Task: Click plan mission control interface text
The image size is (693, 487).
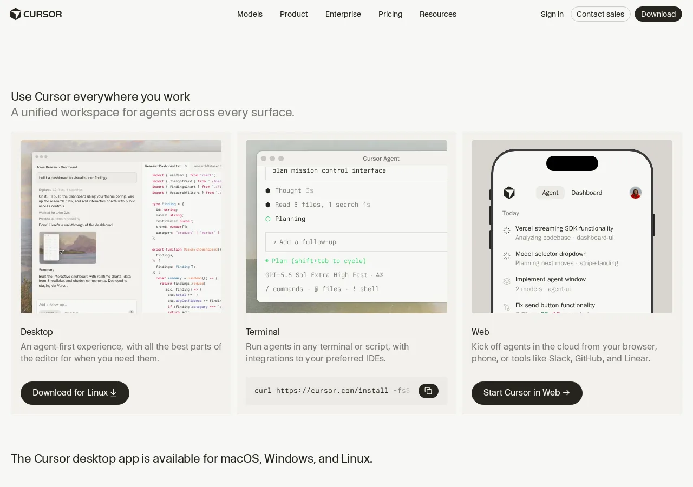Action: pyautogui.click(x=329, y=170)
